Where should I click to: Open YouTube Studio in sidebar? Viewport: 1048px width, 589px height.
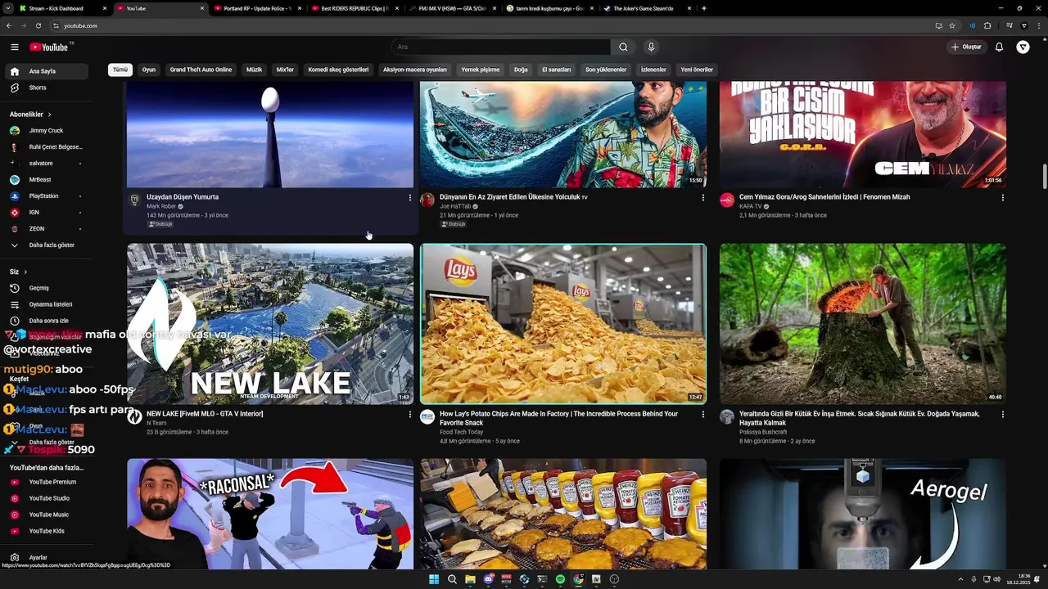(x=45, y=498)
